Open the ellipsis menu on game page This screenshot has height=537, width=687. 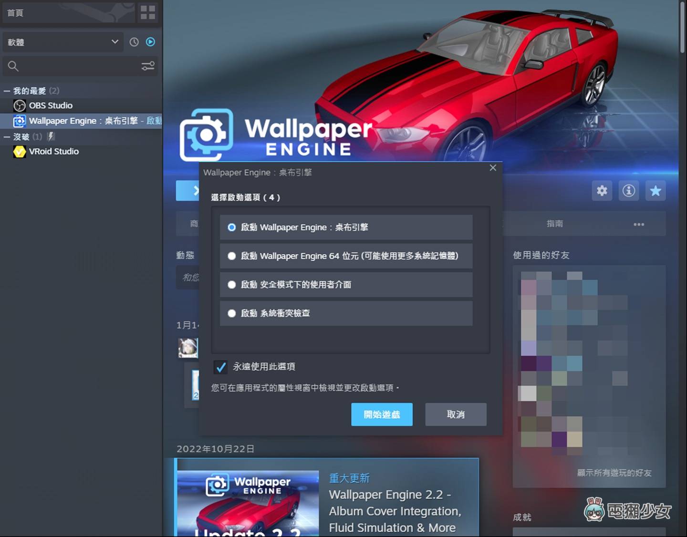[x=639, y=224]
